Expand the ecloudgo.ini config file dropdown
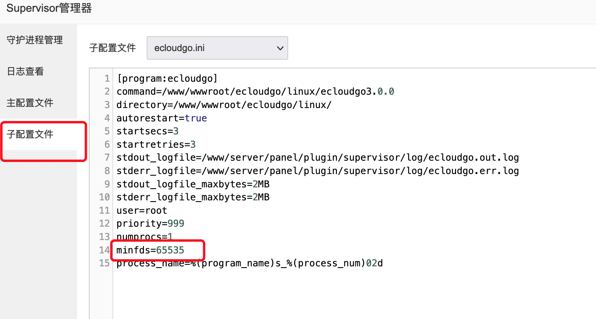 click(x=217, y=48)
